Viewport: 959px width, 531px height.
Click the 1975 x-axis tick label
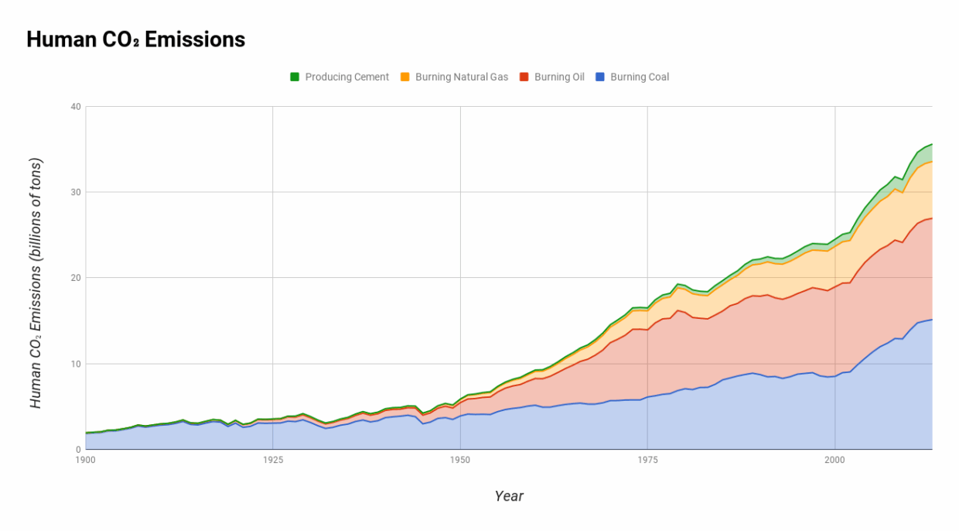(x=647, y=460)
